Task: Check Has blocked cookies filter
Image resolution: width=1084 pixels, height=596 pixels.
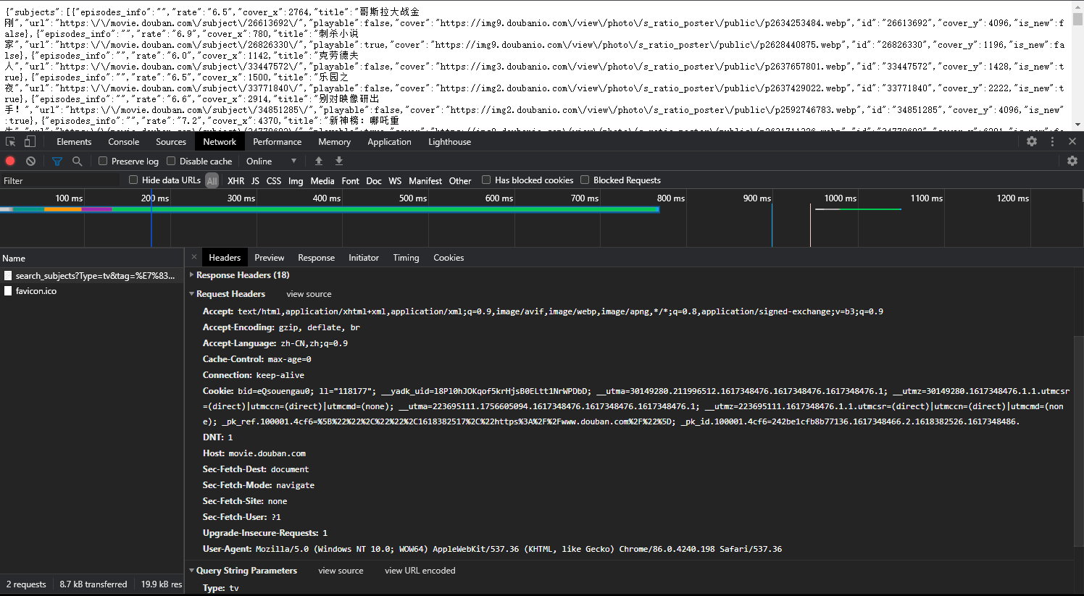Action: tap(486, 180)
